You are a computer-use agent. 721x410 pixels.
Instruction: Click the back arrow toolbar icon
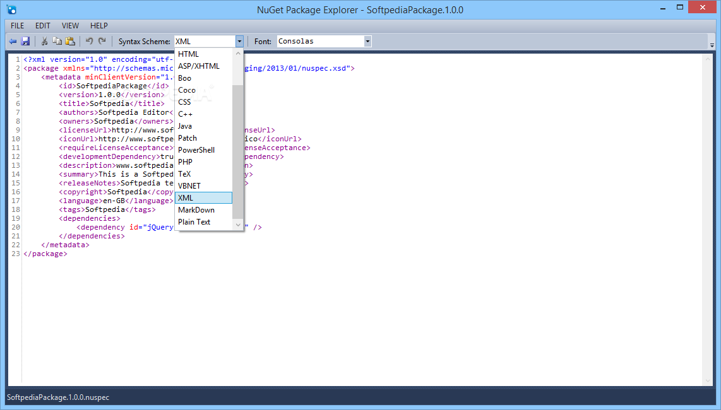coord(13,42)
